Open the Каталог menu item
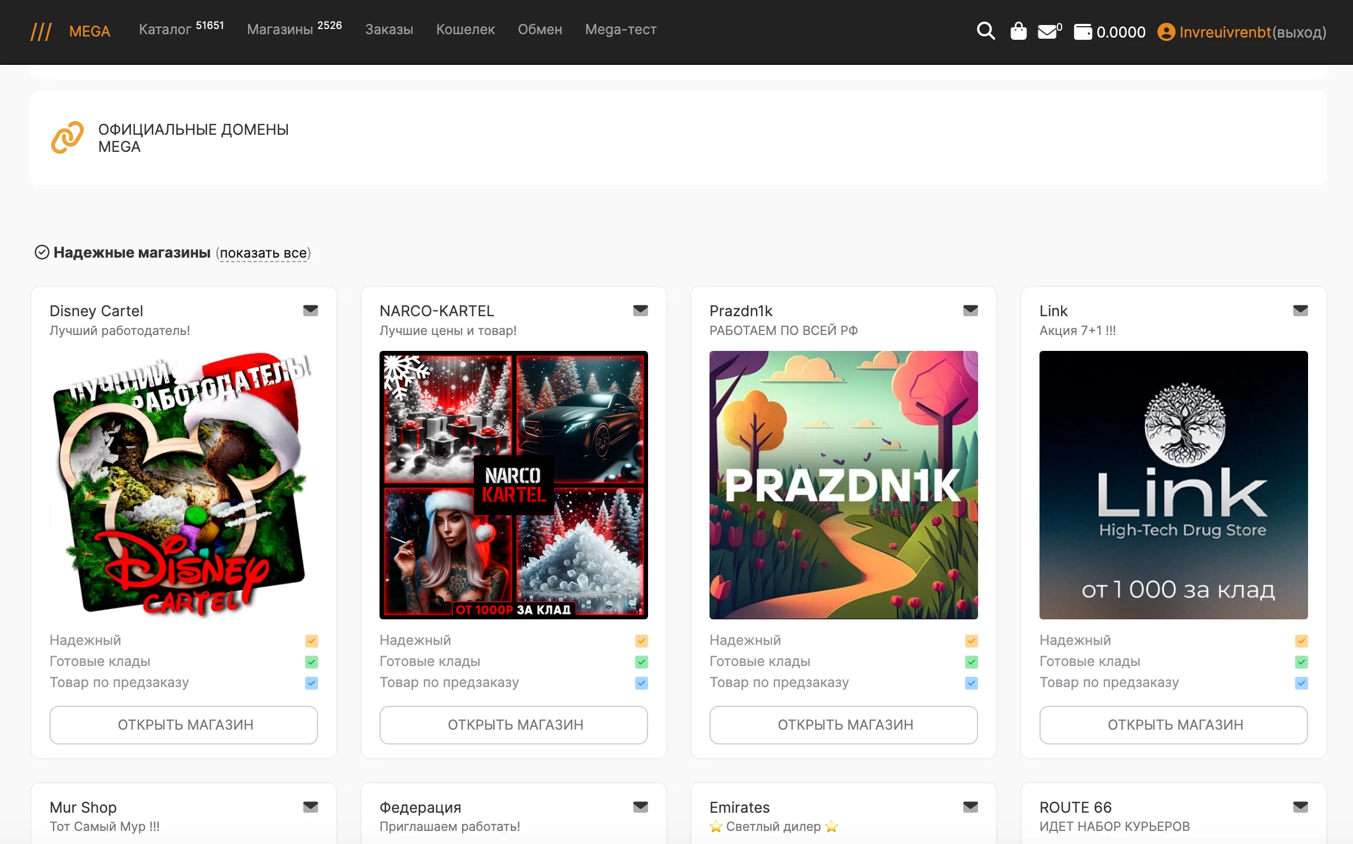The height and width of the screenshot is (844, 1353). [165, 30]
